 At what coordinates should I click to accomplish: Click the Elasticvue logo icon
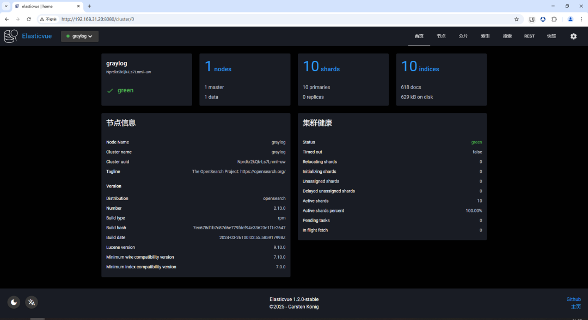[x=11, y=36]
